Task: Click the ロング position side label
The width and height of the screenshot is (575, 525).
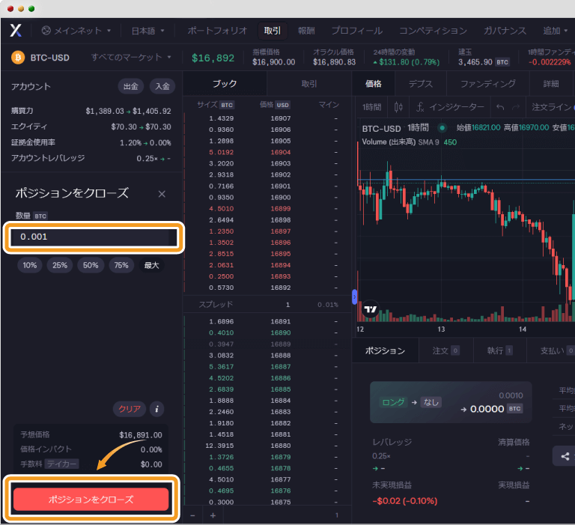Action: tap(393, 402)
